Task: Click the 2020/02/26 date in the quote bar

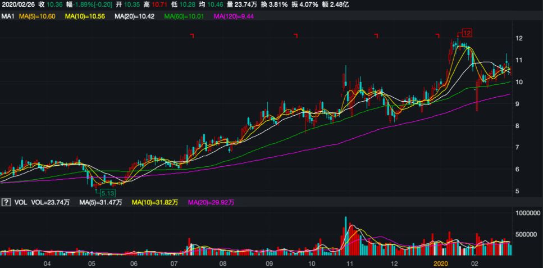Action: coord(17,4)
